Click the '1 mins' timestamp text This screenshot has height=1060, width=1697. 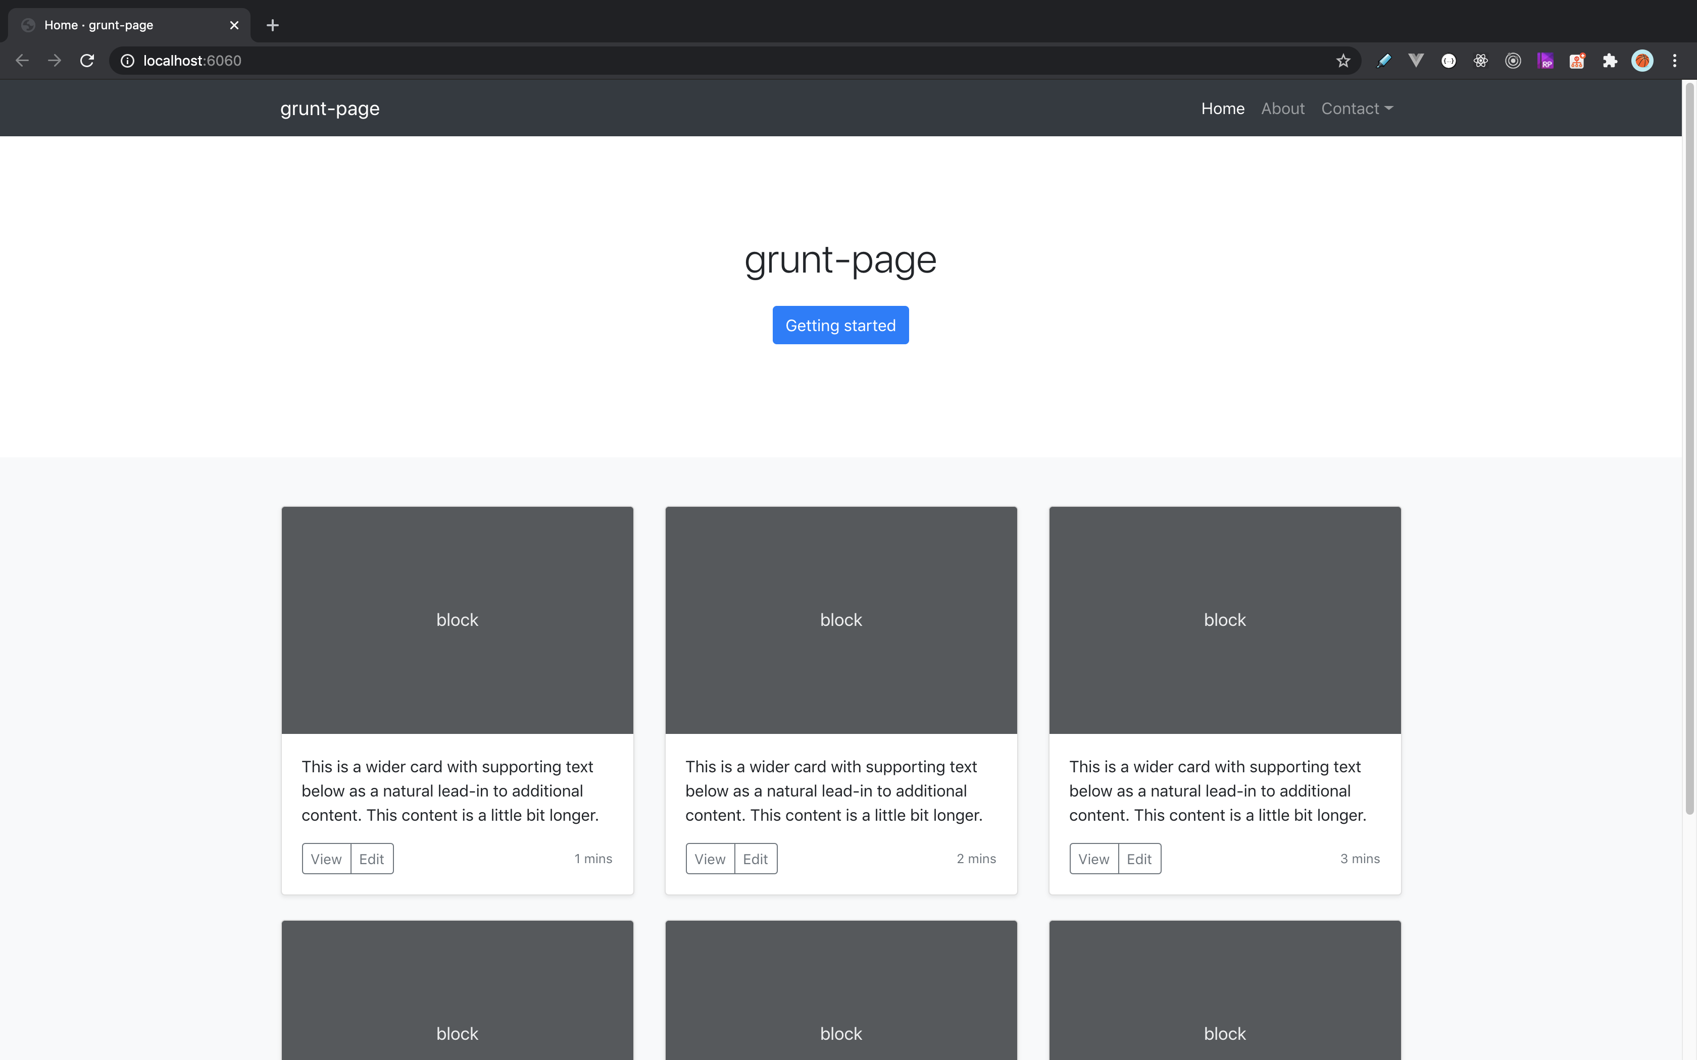(x=593, y=859)
